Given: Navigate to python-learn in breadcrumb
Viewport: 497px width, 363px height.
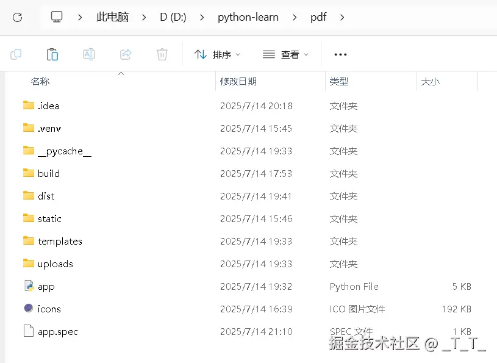Looking at the screenshot, I should pyautogui.click(x=248, y=17).
